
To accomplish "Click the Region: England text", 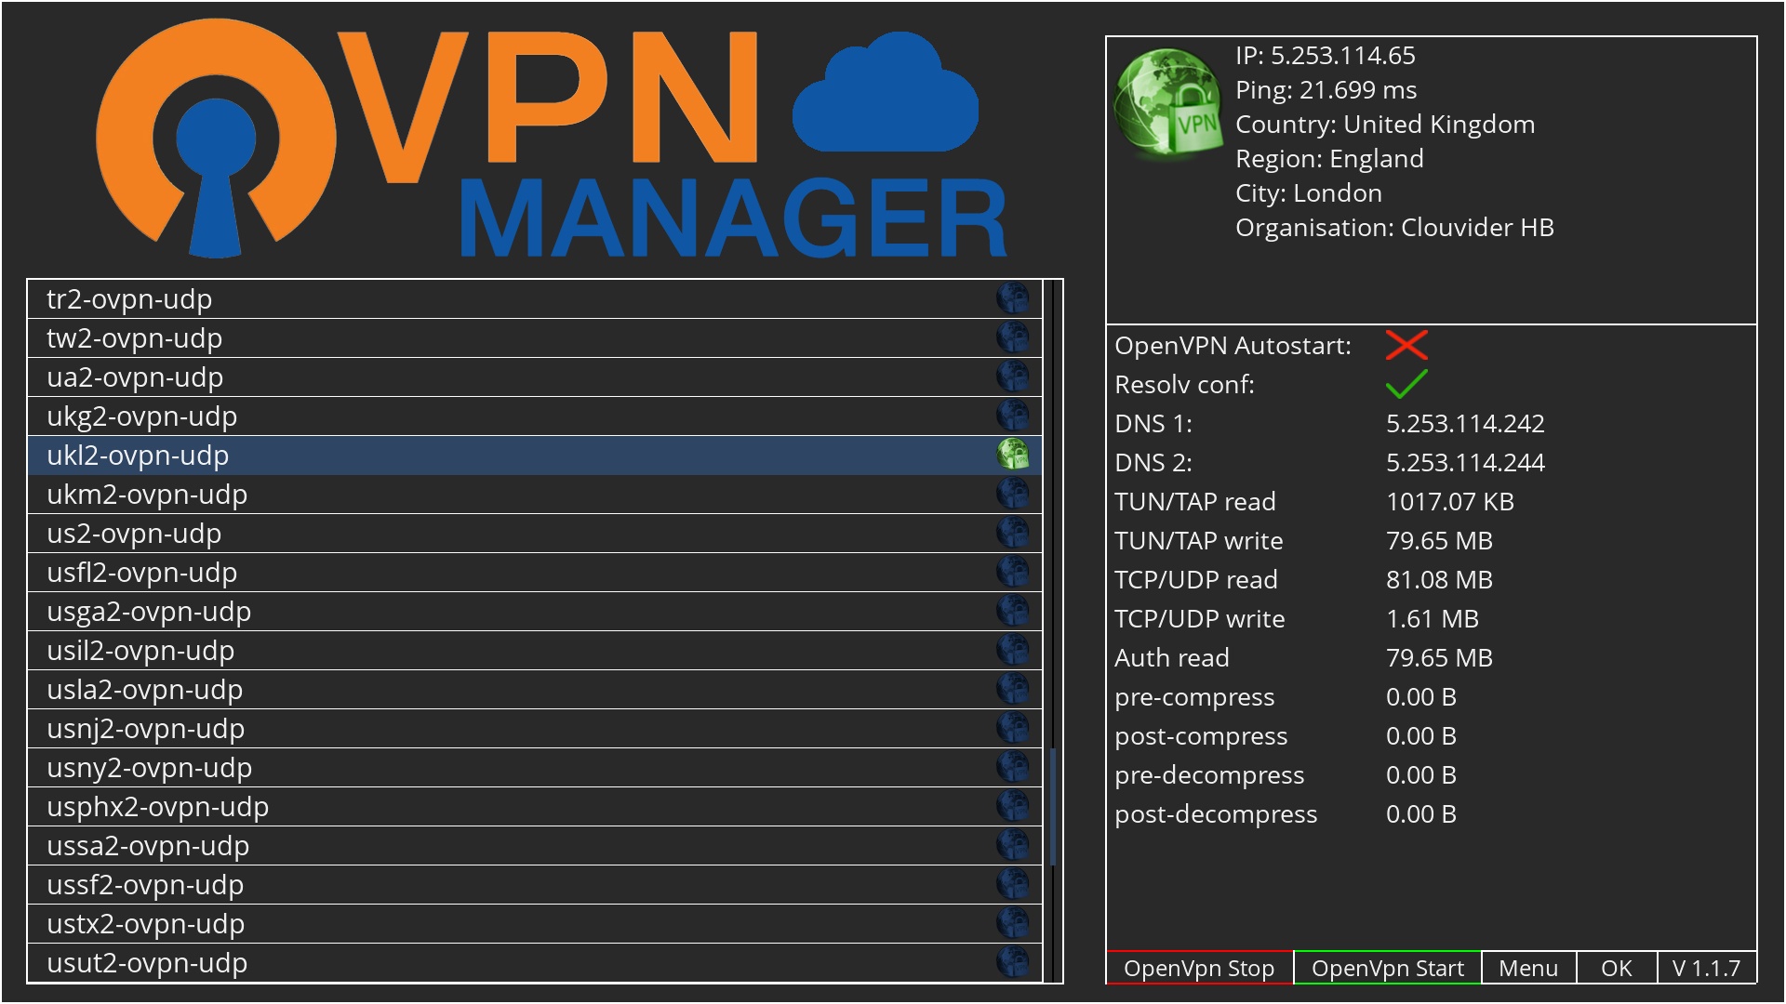I will tap(1329, 159).
